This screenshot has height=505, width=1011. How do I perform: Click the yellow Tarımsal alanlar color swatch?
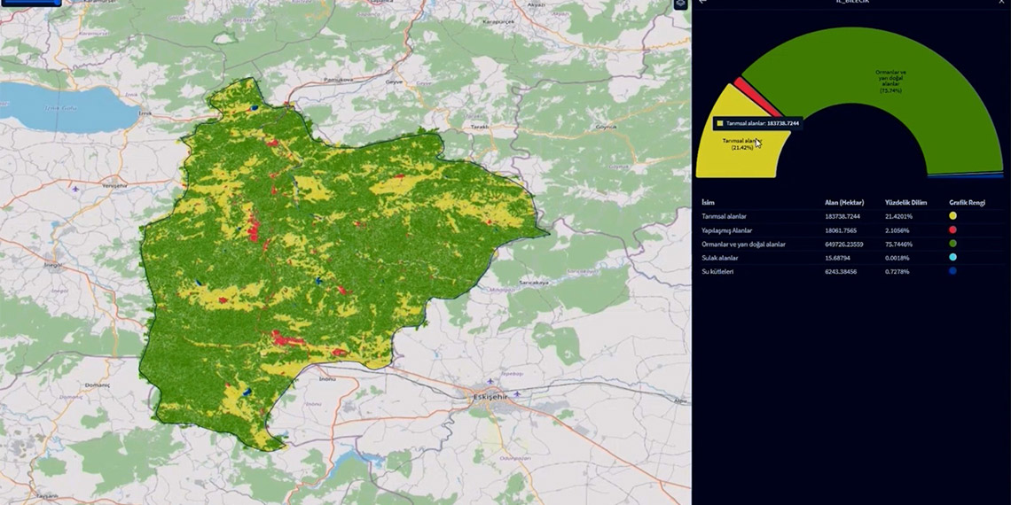(952, 216)
